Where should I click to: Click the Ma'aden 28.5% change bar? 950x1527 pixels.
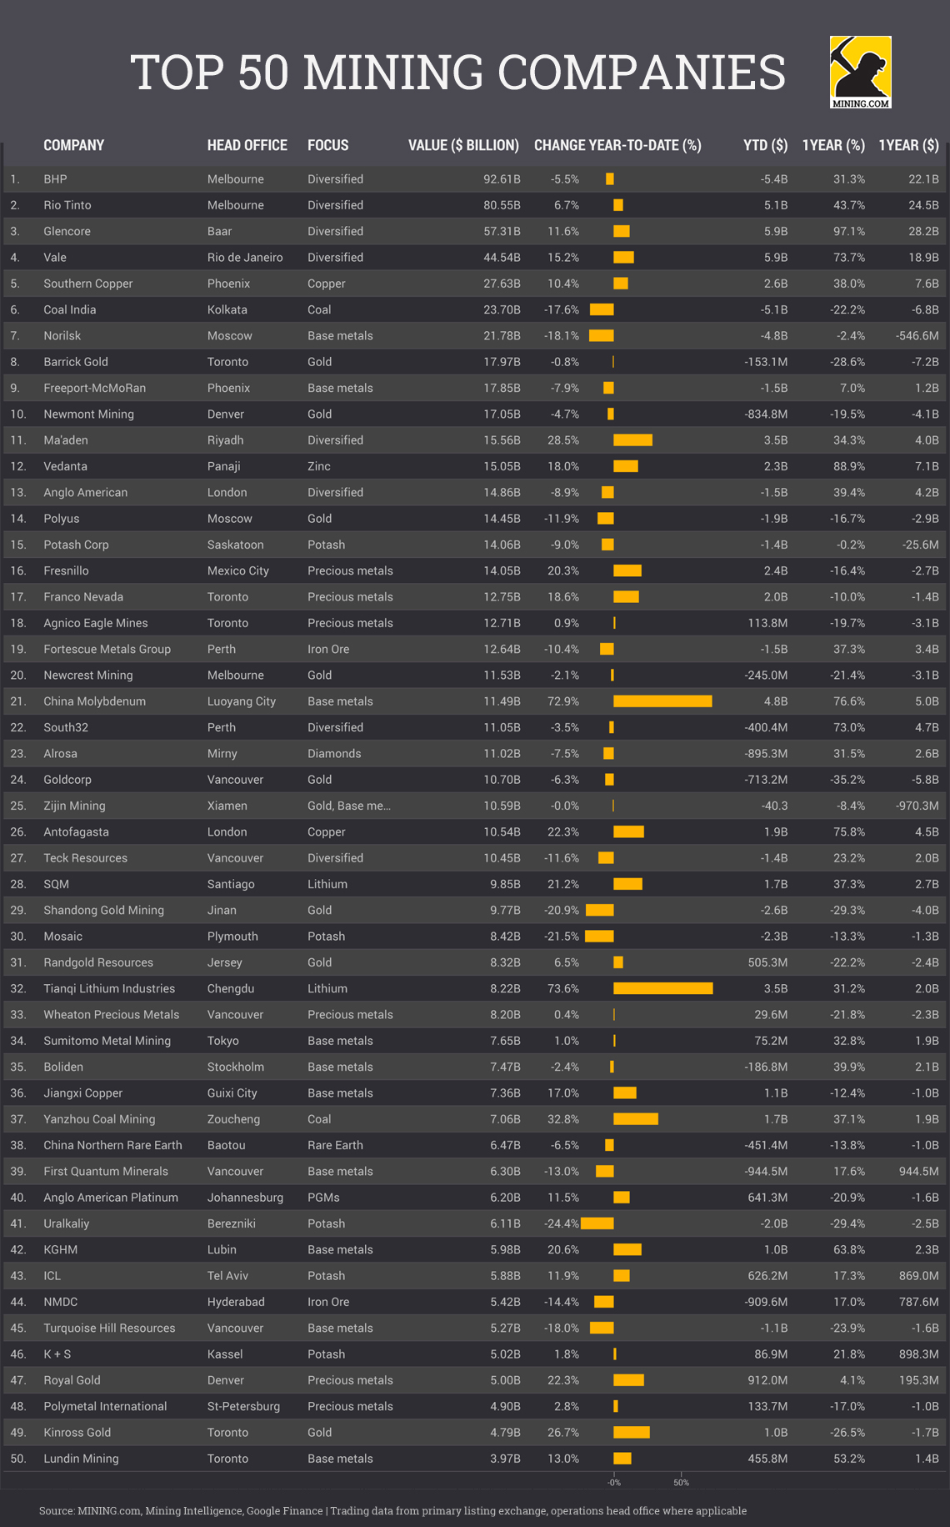pyautogui.click(x=632, y=440)
